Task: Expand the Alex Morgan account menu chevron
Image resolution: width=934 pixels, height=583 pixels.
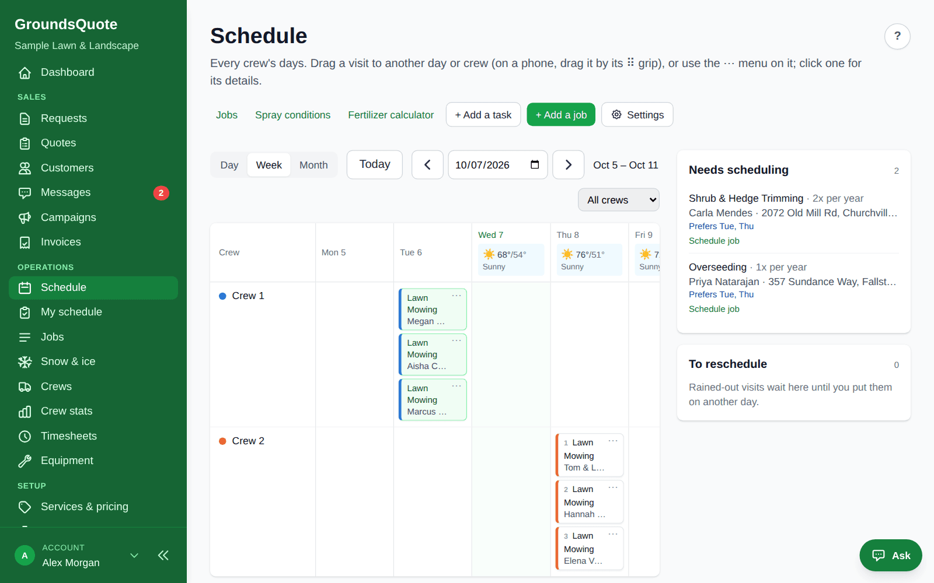Action: pos(134,555)
